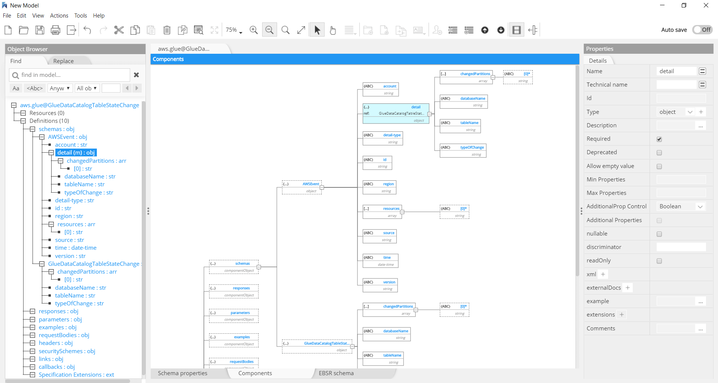The width and height of the screenshot is (718, 383).
Task: Open Comments editor ellipsis button
Action: pyautogui.click(x=701, y=328)
